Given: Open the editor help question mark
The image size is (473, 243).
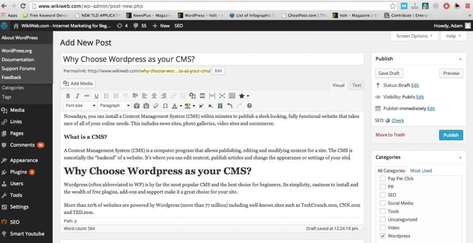Looking at the screenshot, I should point(249,106).
